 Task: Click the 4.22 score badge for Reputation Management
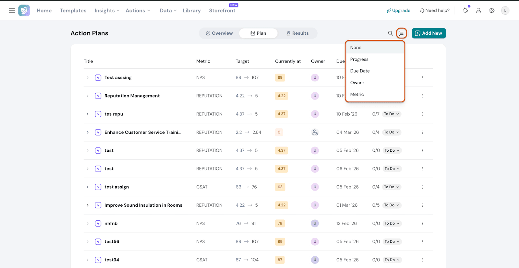282,96
